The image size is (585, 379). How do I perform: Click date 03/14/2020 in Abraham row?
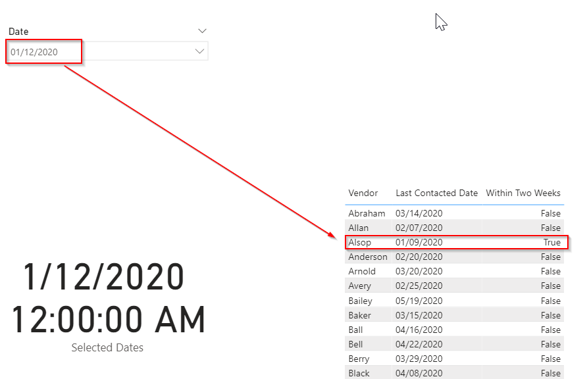419,213
